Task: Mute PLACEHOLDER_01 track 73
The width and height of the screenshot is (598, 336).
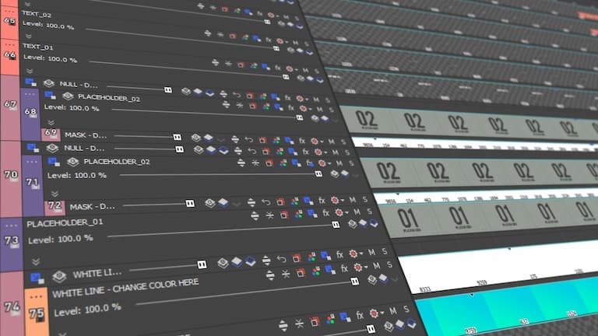Action: coord(357,212)
